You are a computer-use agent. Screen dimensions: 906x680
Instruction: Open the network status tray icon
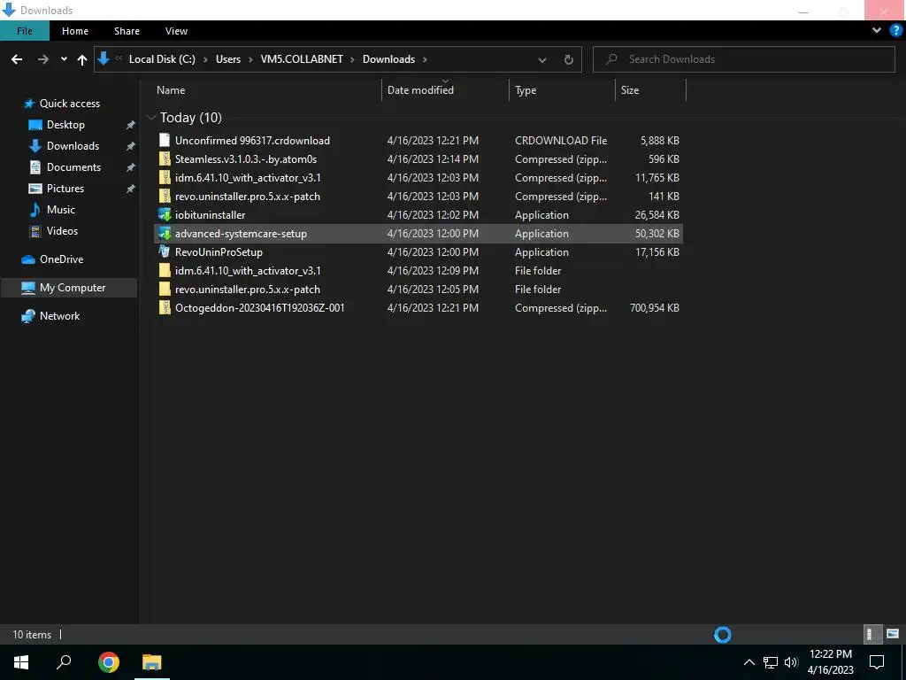click(771, 662)
